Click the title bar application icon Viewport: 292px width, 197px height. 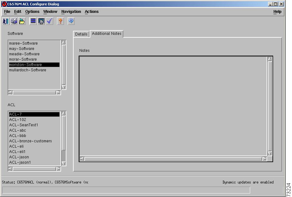(x=4, y=4)
